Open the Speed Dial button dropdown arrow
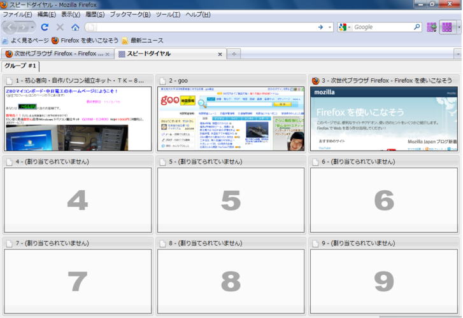Screen dimensions: 463x318 [459, 27]
